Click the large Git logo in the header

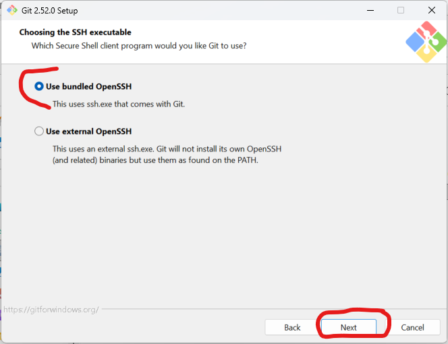(x=426, y=42)
